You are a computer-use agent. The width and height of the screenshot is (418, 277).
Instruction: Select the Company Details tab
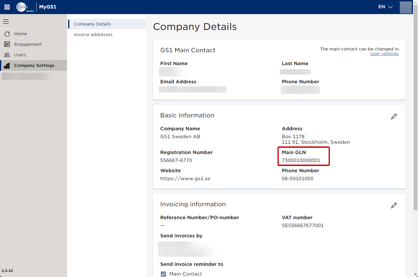(x=92, y=24)
